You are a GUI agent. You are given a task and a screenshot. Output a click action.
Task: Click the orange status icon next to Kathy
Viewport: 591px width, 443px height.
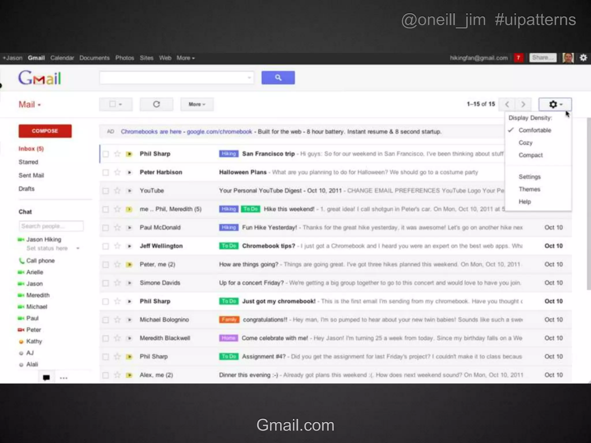[21, 342]
